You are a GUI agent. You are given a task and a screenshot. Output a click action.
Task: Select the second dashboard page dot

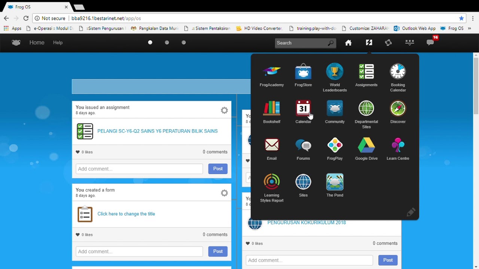pyautogui.click(x=167, y=43)
